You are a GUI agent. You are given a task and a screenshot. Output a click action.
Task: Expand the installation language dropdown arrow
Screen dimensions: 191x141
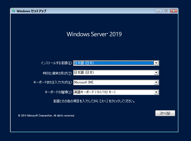tap(156, 63)
